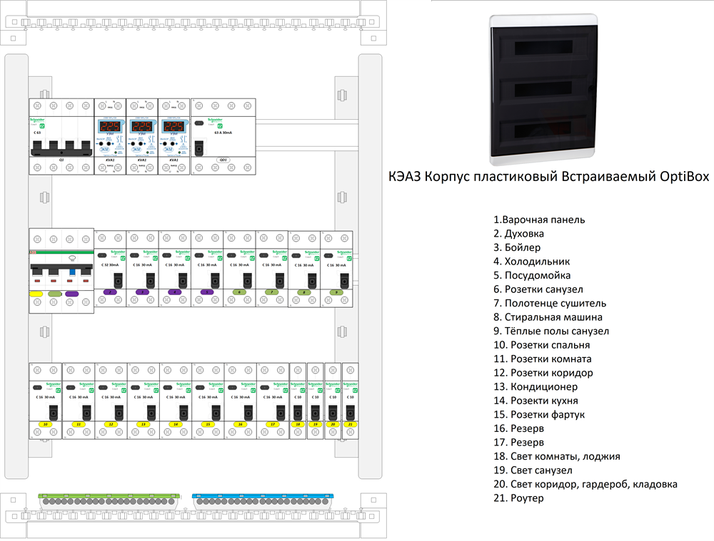
Task: Select list entry 3. Бойлер
Action: [x=517, y=247]
